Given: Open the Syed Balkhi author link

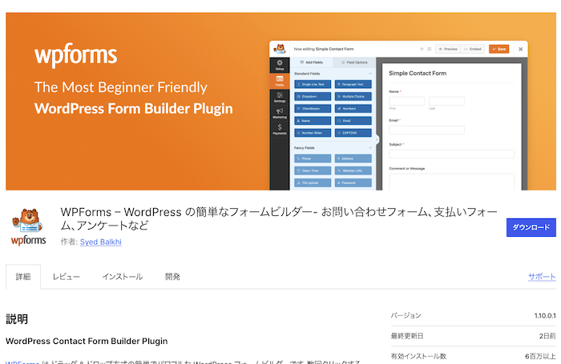Looking at the screenshot, I should 101,242.
